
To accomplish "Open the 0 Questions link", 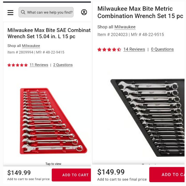I will point(162,49).
